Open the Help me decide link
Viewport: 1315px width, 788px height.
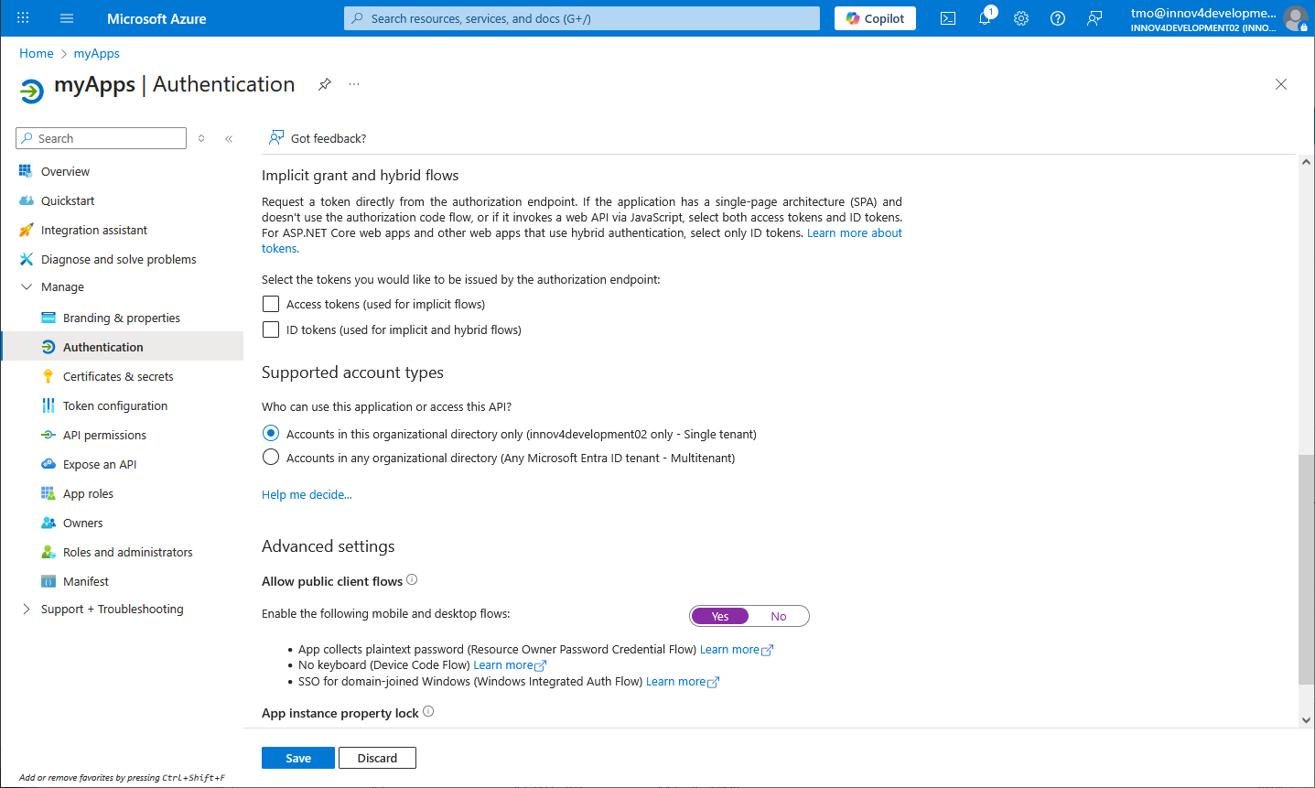click(307, 494)
